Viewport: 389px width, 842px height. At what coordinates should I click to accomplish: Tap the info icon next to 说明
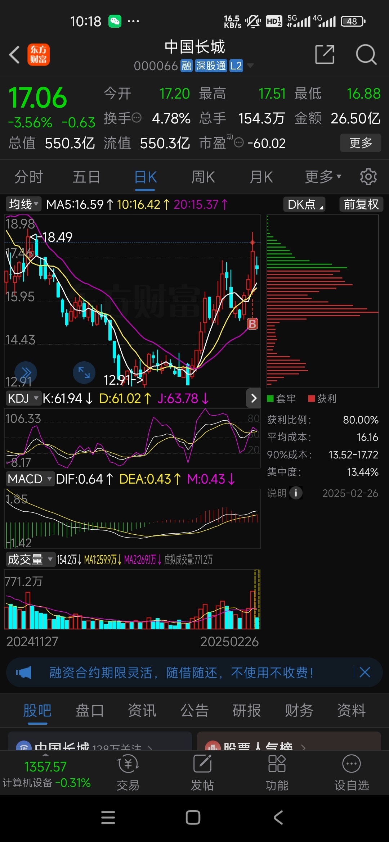tap(296, 493)
